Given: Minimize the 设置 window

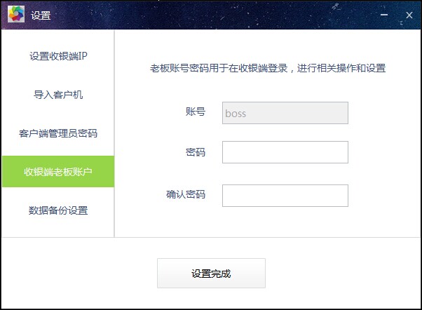Looking at the screenshot, I should tap(384, 15).
